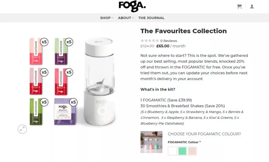The width and height of the screenshot is (269, 162).
Task: Select the pink FOGAMATIC colour
Action: [192, 151]
